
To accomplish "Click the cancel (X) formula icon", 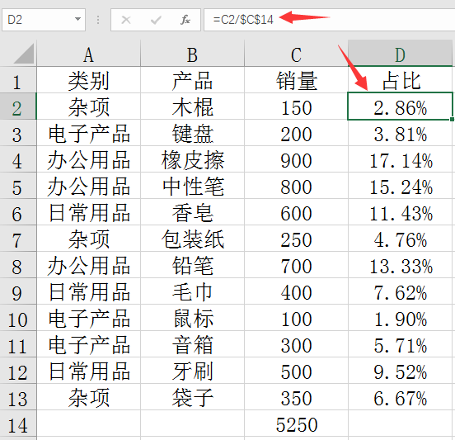I will click(126, 20).
